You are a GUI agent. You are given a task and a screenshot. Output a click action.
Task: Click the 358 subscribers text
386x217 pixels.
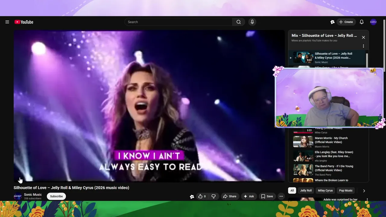click(x=33, y=199)
